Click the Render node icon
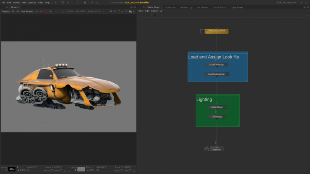The height and width of the screenshot is (174, 310). click(x=207, y=149)
